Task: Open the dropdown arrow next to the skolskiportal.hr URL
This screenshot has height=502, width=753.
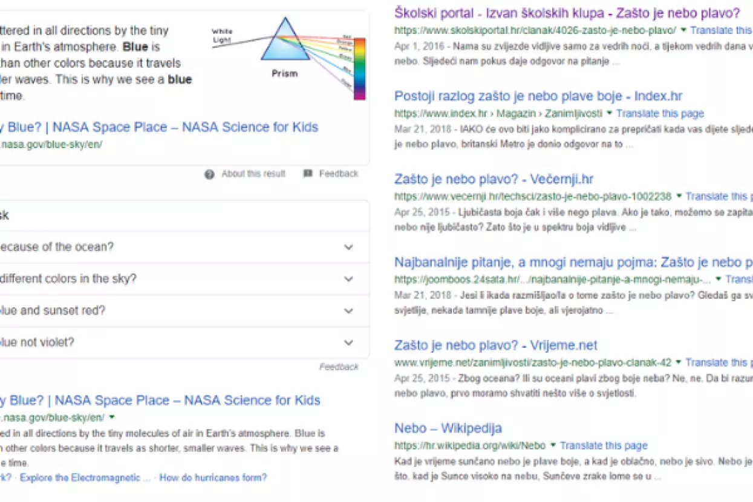Action: click(x=683, y=30)
